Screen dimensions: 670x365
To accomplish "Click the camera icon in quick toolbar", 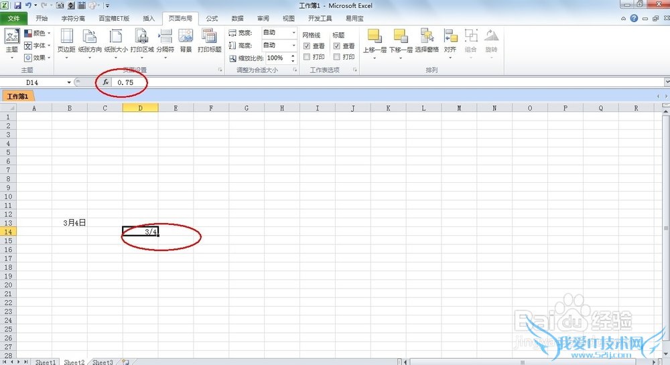I will 60,5.
